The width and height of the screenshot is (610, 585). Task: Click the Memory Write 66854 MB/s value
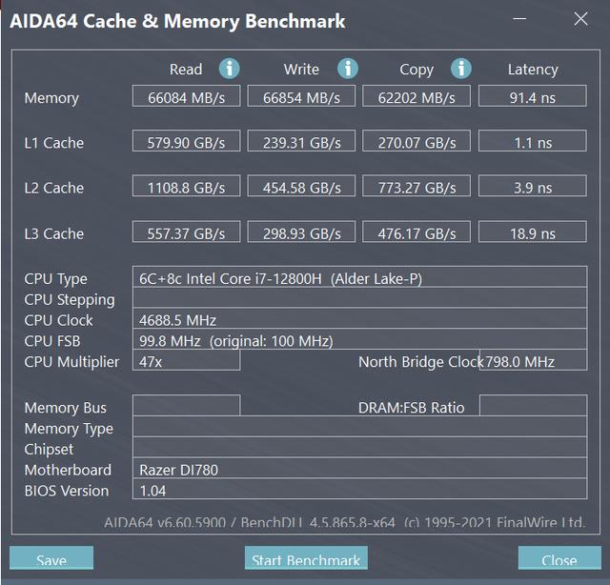point(302,97)
